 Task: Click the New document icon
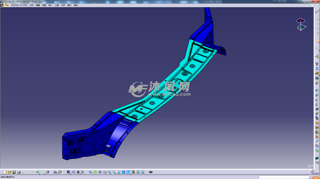[5, 172]
